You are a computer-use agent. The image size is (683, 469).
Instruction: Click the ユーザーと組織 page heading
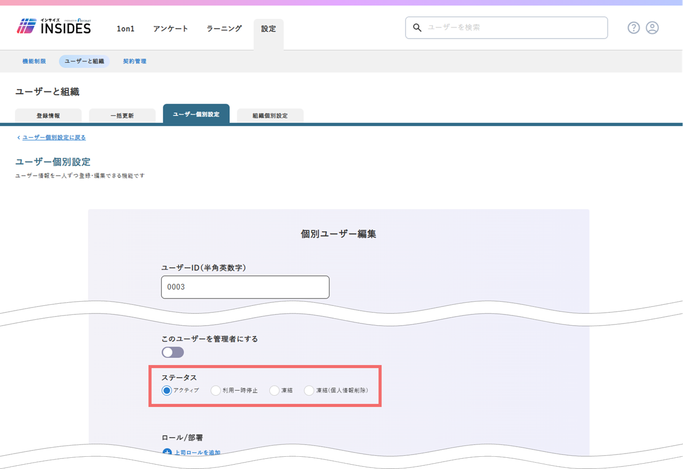tap(47, 92)
